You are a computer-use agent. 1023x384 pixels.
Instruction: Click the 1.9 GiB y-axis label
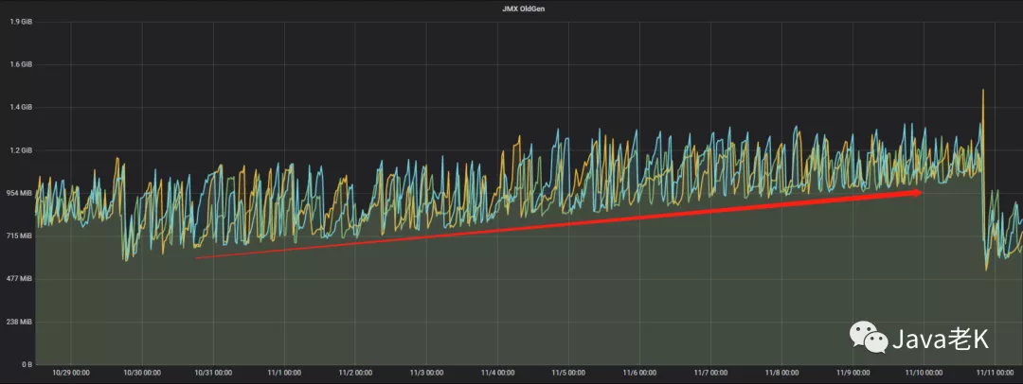pyautogui.click(x=20, y=22)
